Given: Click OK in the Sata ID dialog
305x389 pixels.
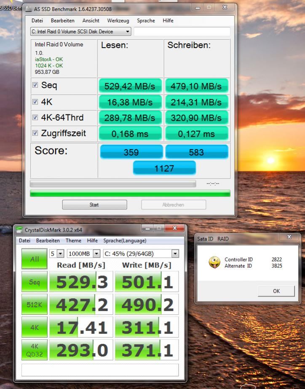Looking at the screenshot, I should coord(276,291).
